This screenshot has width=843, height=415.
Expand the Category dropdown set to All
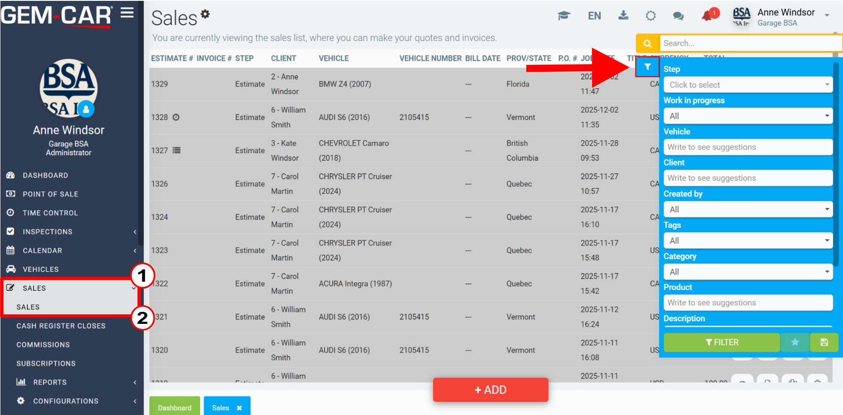click(748, 271)
